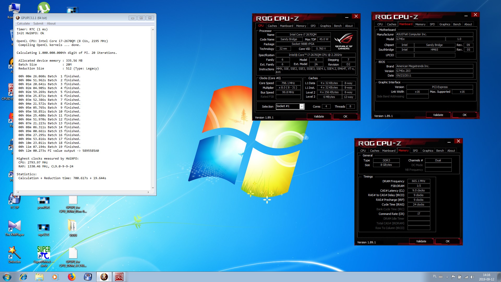The image size is (501, 282).
Task: Switch to Mainboard tab in CPU window
Action: 286,26
